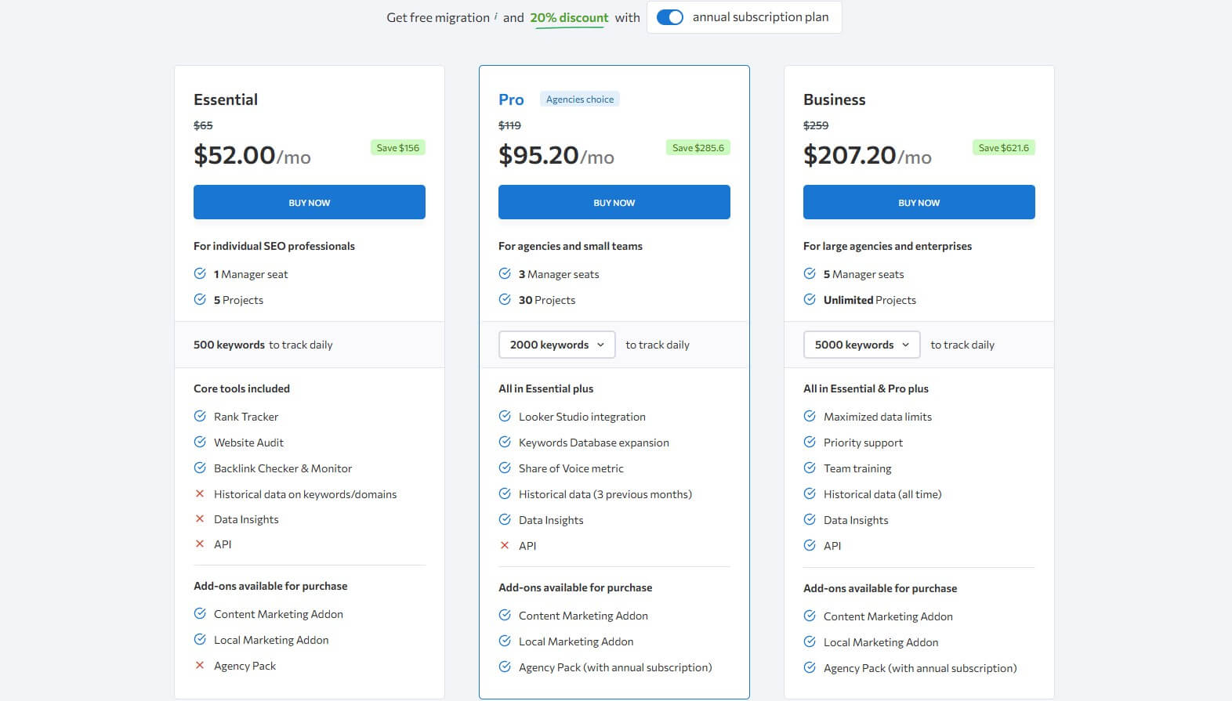Click Buy Now for Essential plan

point(309,202)
